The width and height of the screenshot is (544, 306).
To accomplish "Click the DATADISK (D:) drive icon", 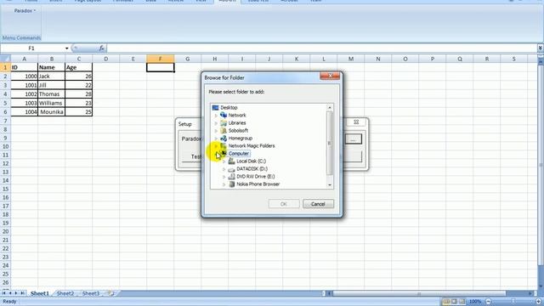I will [231, 169].
